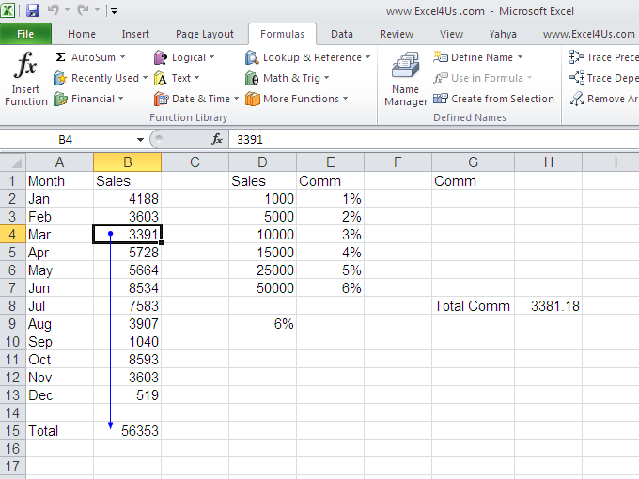
Task: Select the Month header cell
Action: coord(60,181)
